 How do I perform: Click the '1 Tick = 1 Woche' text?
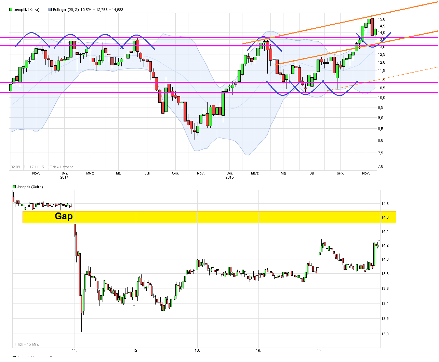click(x=60, y=167)
